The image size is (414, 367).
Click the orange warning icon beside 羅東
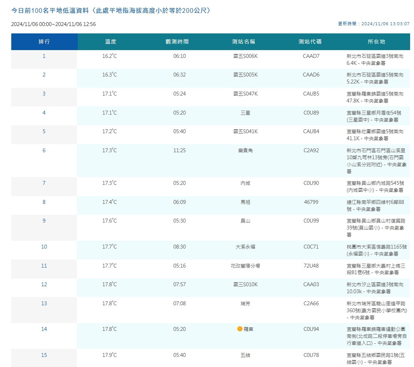point(240,329)
